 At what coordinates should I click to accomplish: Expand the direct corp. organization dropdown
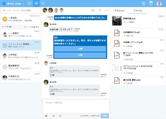coord(23,4)
